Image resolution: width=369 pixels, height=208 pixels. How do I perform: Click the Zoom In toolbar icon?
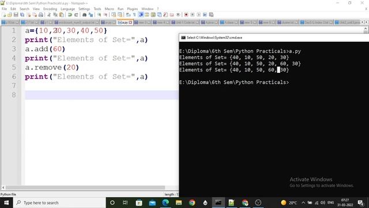tap(99, 14)
